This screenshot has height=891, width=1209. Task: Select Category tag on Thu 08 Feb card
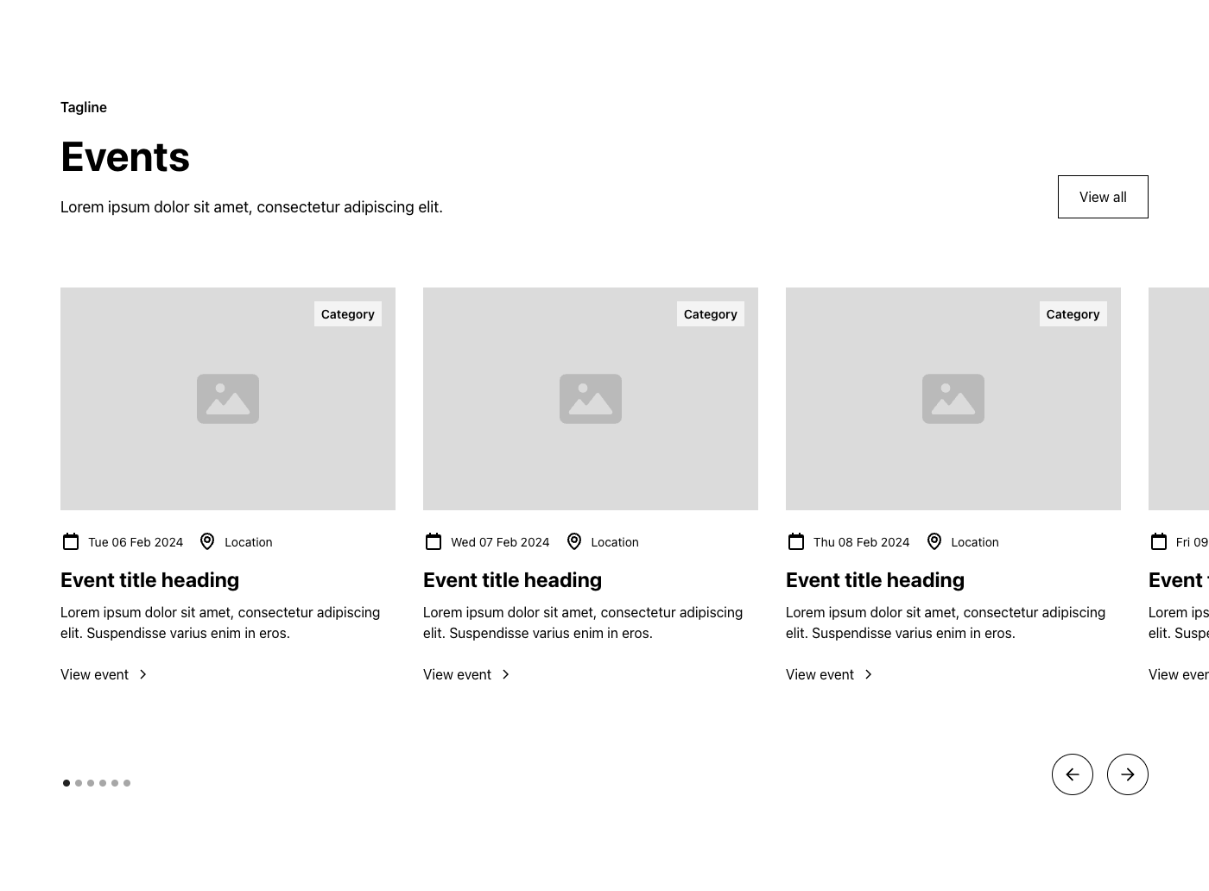click(1073, 314)
